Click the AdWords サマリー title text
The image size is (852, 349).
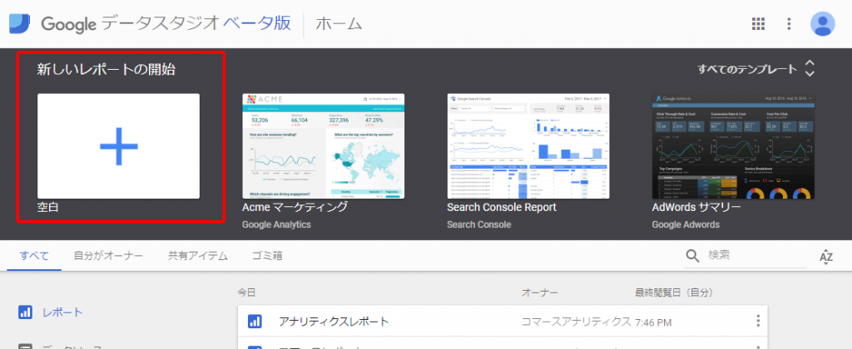(696, 208)
